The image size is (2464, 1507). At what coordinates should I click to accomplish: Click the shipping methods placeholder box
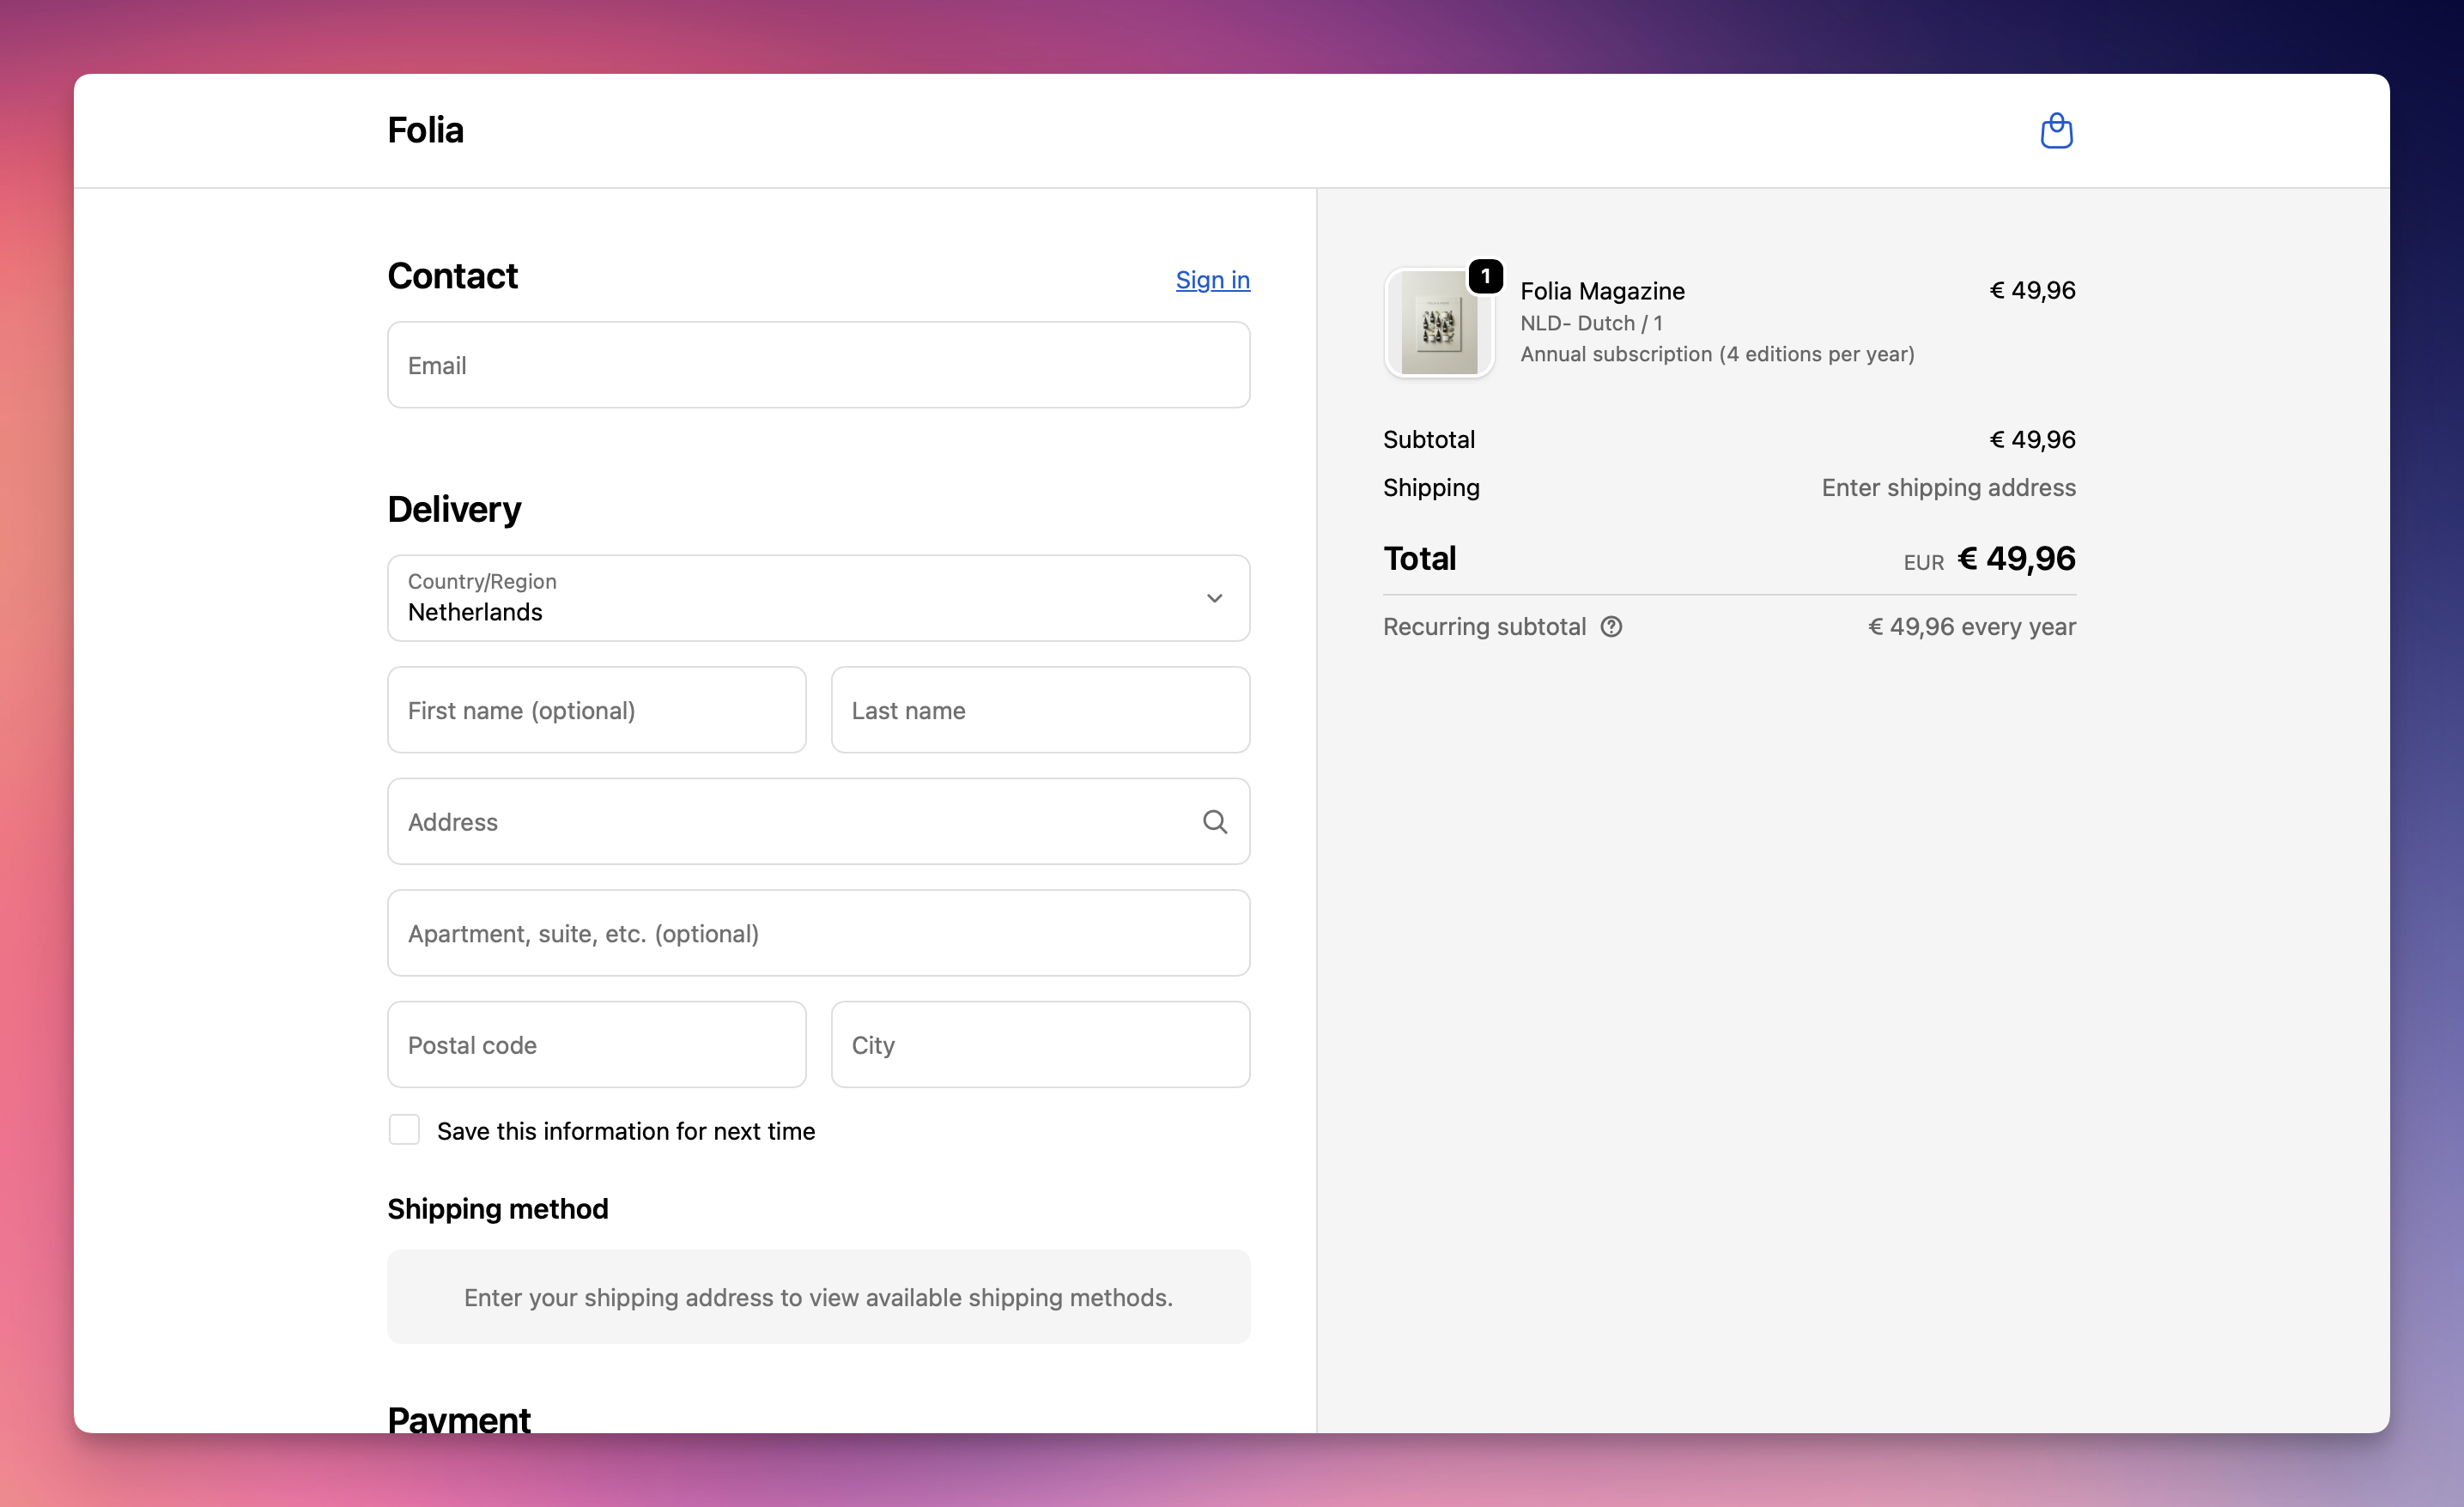click(818, 1296)
